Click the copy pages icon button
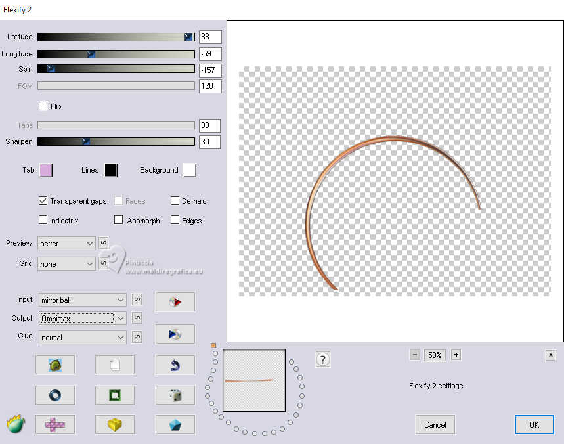Image resolution: width=564 pixels, height=444 pixels. [x=115, y=365]
